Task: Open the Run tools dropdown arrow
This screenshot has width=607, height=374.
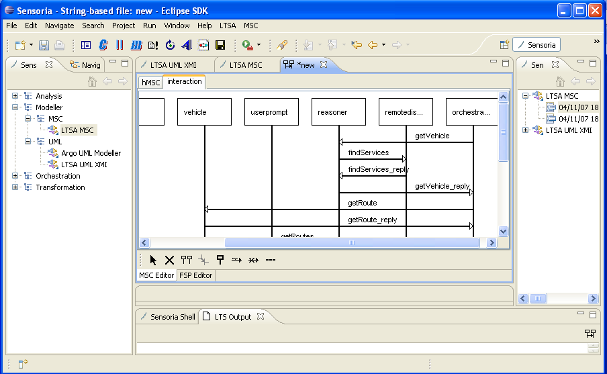Action: pyautogui.click(x=259, y=45)
